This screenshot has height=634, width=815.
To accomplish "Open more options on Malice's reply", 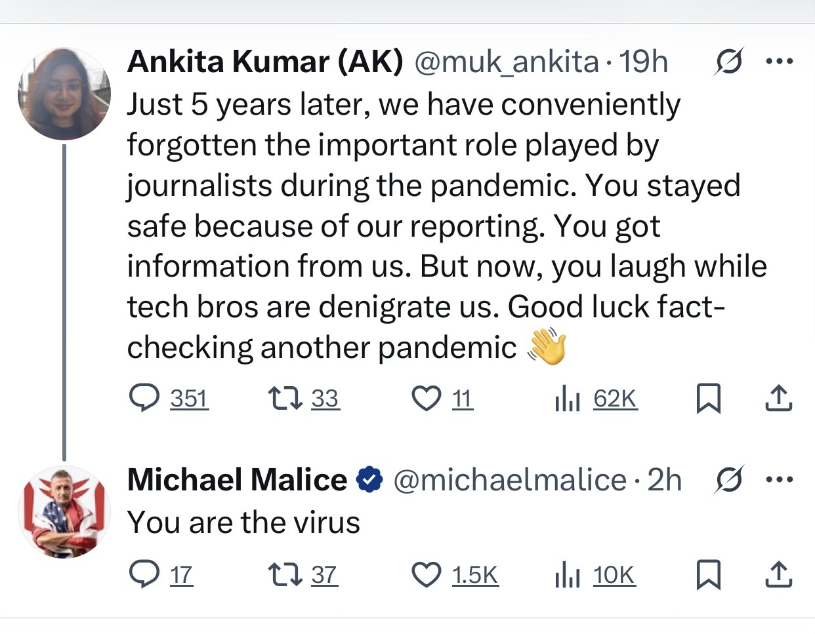I will pyautogui.click(x=780, y=481).
